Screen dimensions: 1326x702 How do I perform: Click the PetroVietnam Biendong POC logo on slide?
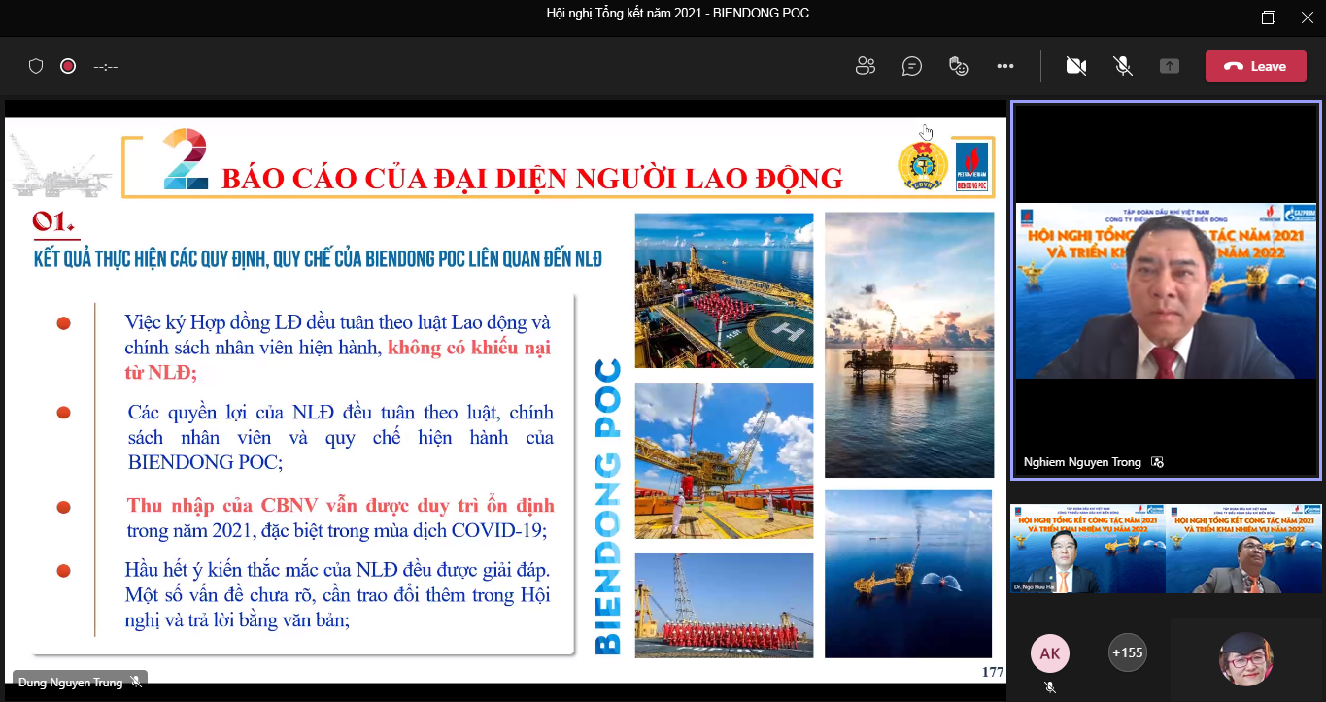click(971, 167)
